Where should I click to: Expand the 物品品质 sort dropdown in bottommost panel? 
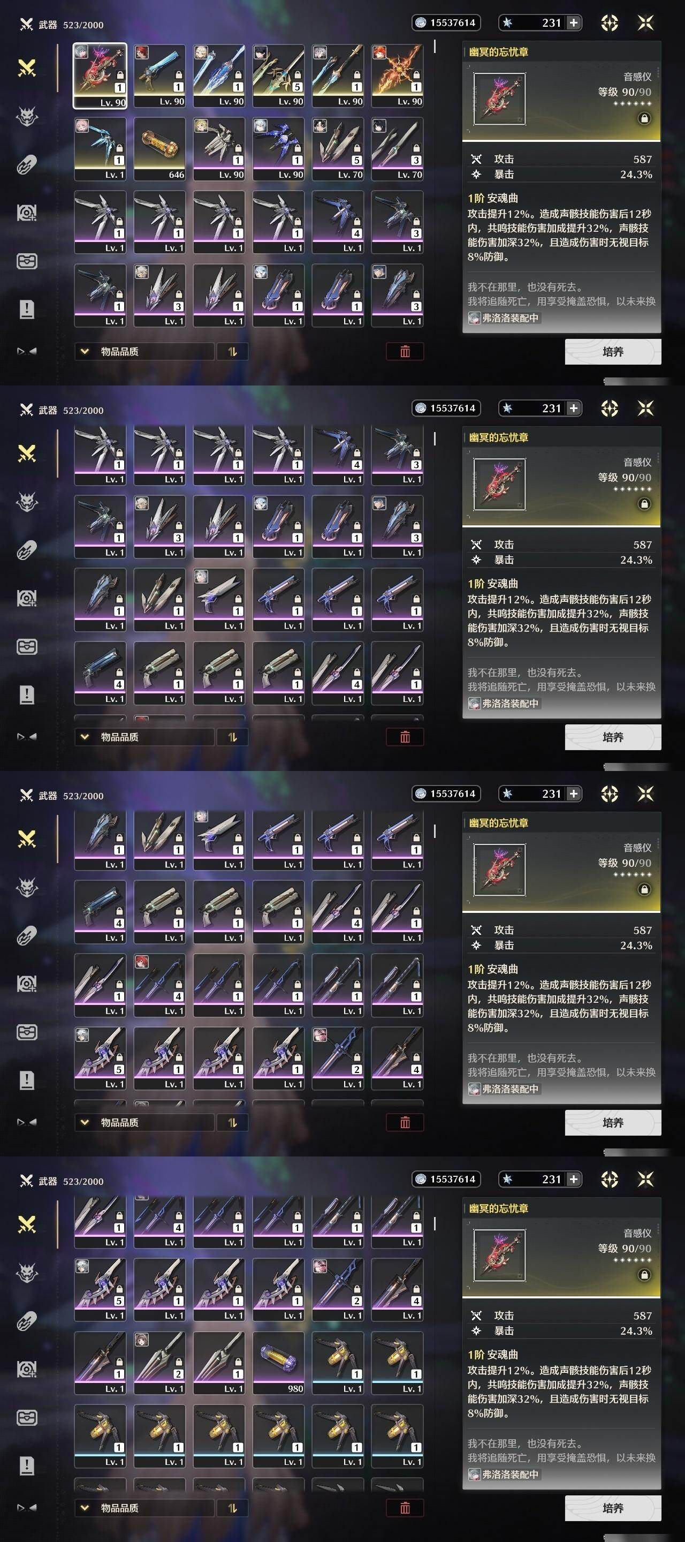tap(145, 1508)
